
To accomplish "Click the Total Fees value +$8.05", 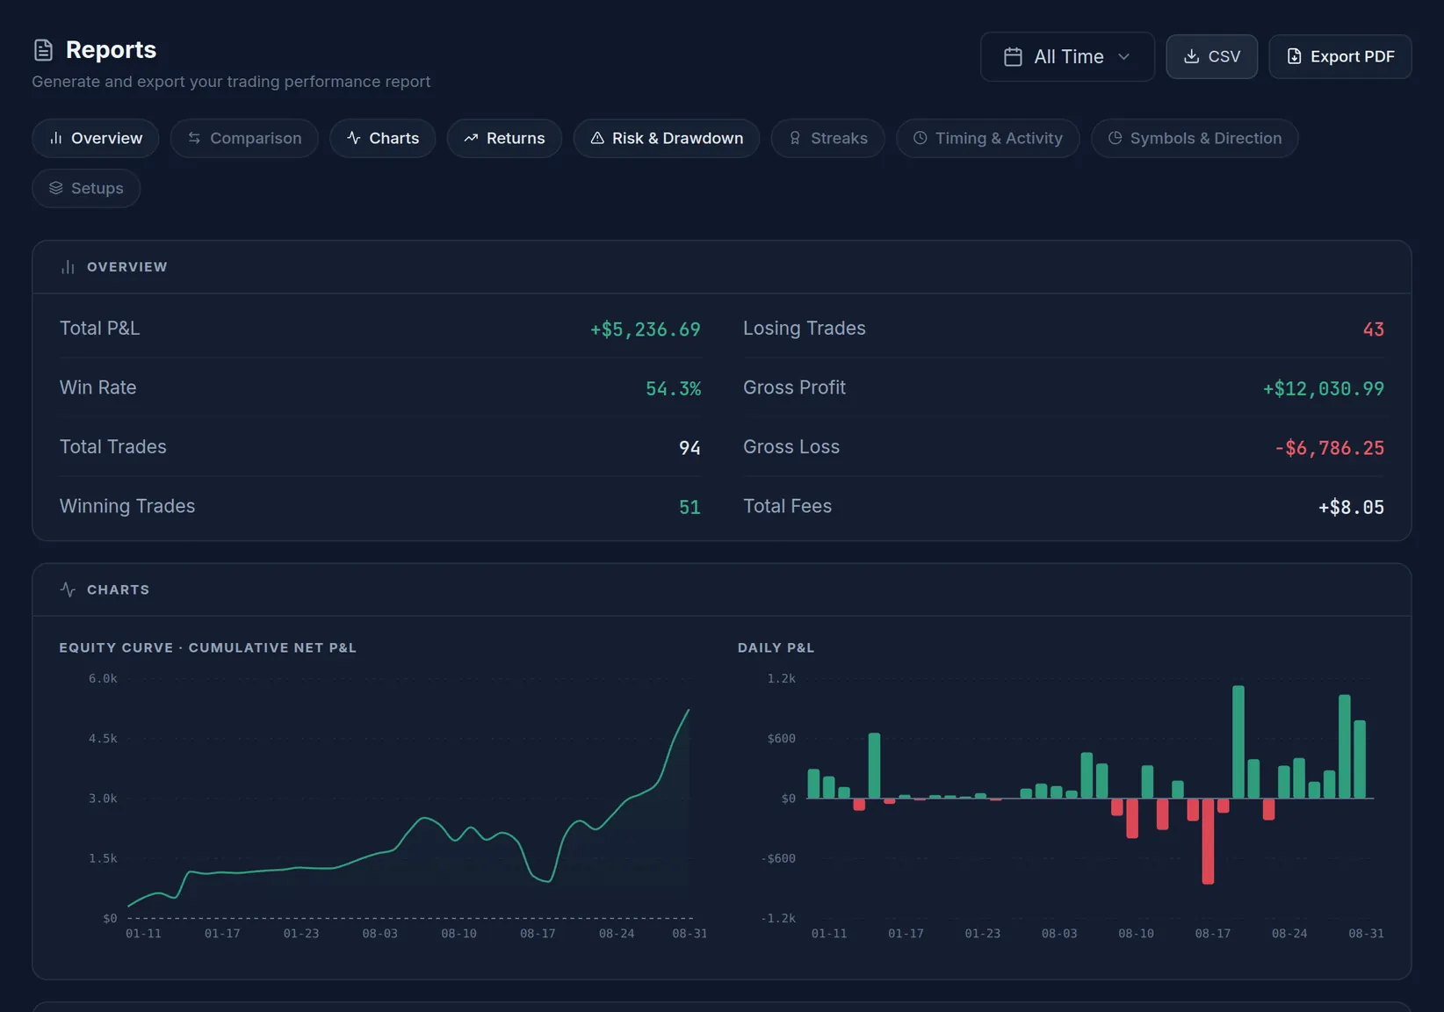I will 1351,507.
